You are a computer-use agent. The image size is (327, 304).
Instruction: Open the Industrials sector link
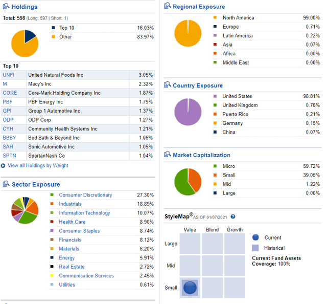[71, 204]
